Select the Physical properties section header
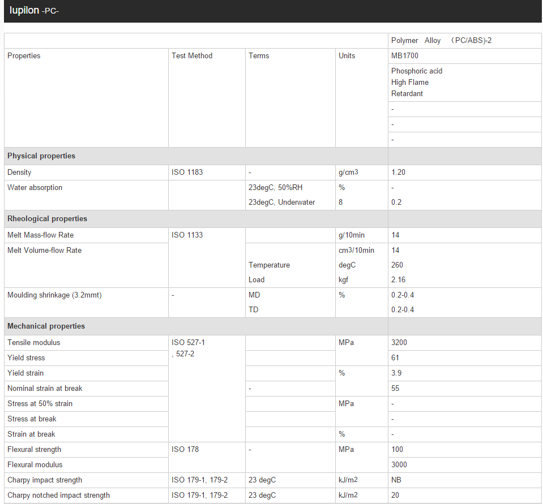543x504 pixels. pyautogui.click(x=41, y=156)
